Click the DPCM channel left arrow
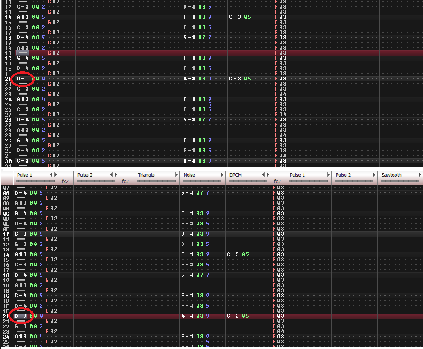Viewport: 423px width, 349px height. point(264,175)
